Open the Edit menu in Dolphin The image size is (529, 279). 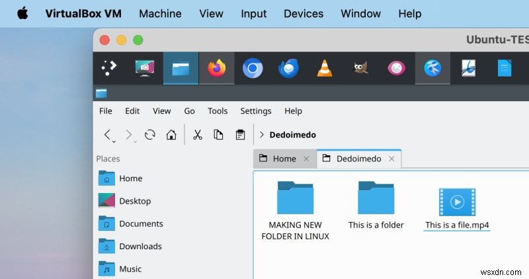(132, 111)
